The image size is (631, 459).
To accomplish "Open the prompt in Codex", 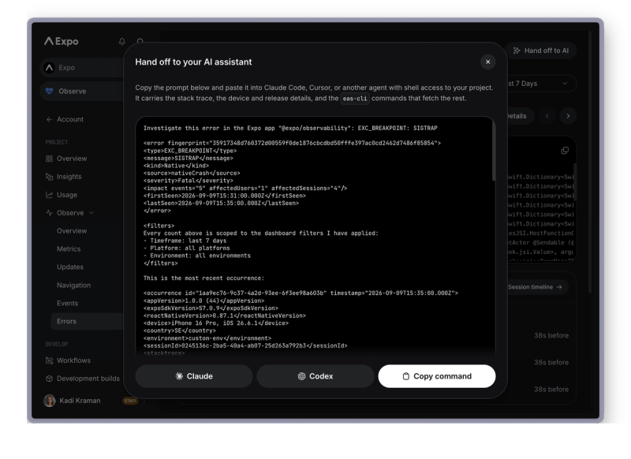I will click(315, 376).
